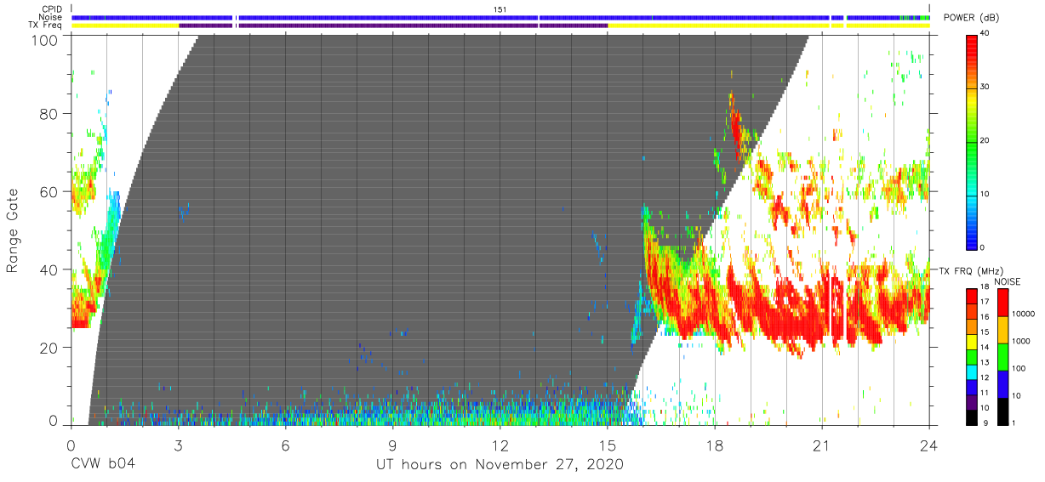This screenshot has height=482, width=1045.
Task: Select the 3 tick on UT hours axis
Action: point(178,445)
